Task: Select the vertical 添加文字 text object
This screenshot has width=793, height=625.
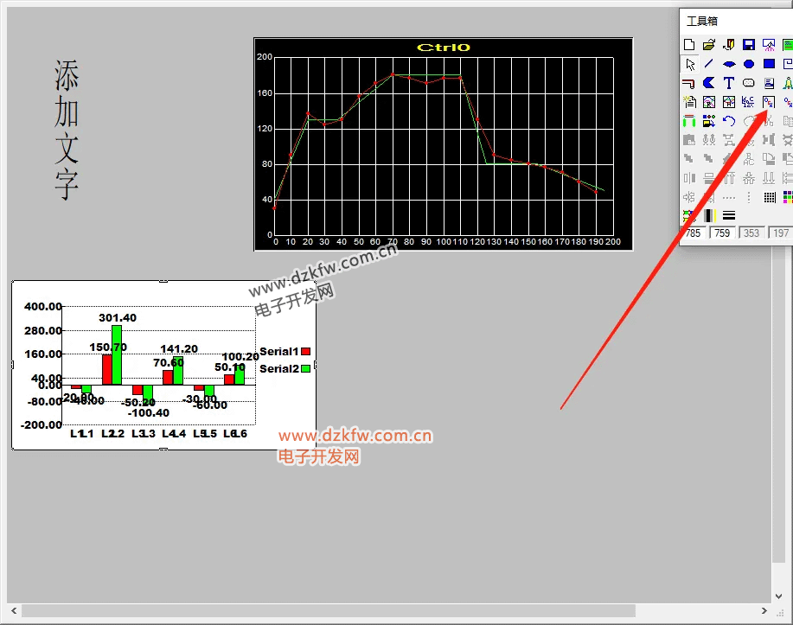Action: (67, 131)
